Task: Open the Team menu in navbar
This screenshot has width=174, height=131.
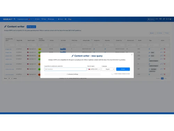Action: [61, 19]
